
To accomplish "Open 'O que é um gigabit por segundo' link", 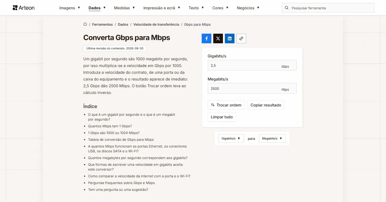I will (x=132, y=117).
